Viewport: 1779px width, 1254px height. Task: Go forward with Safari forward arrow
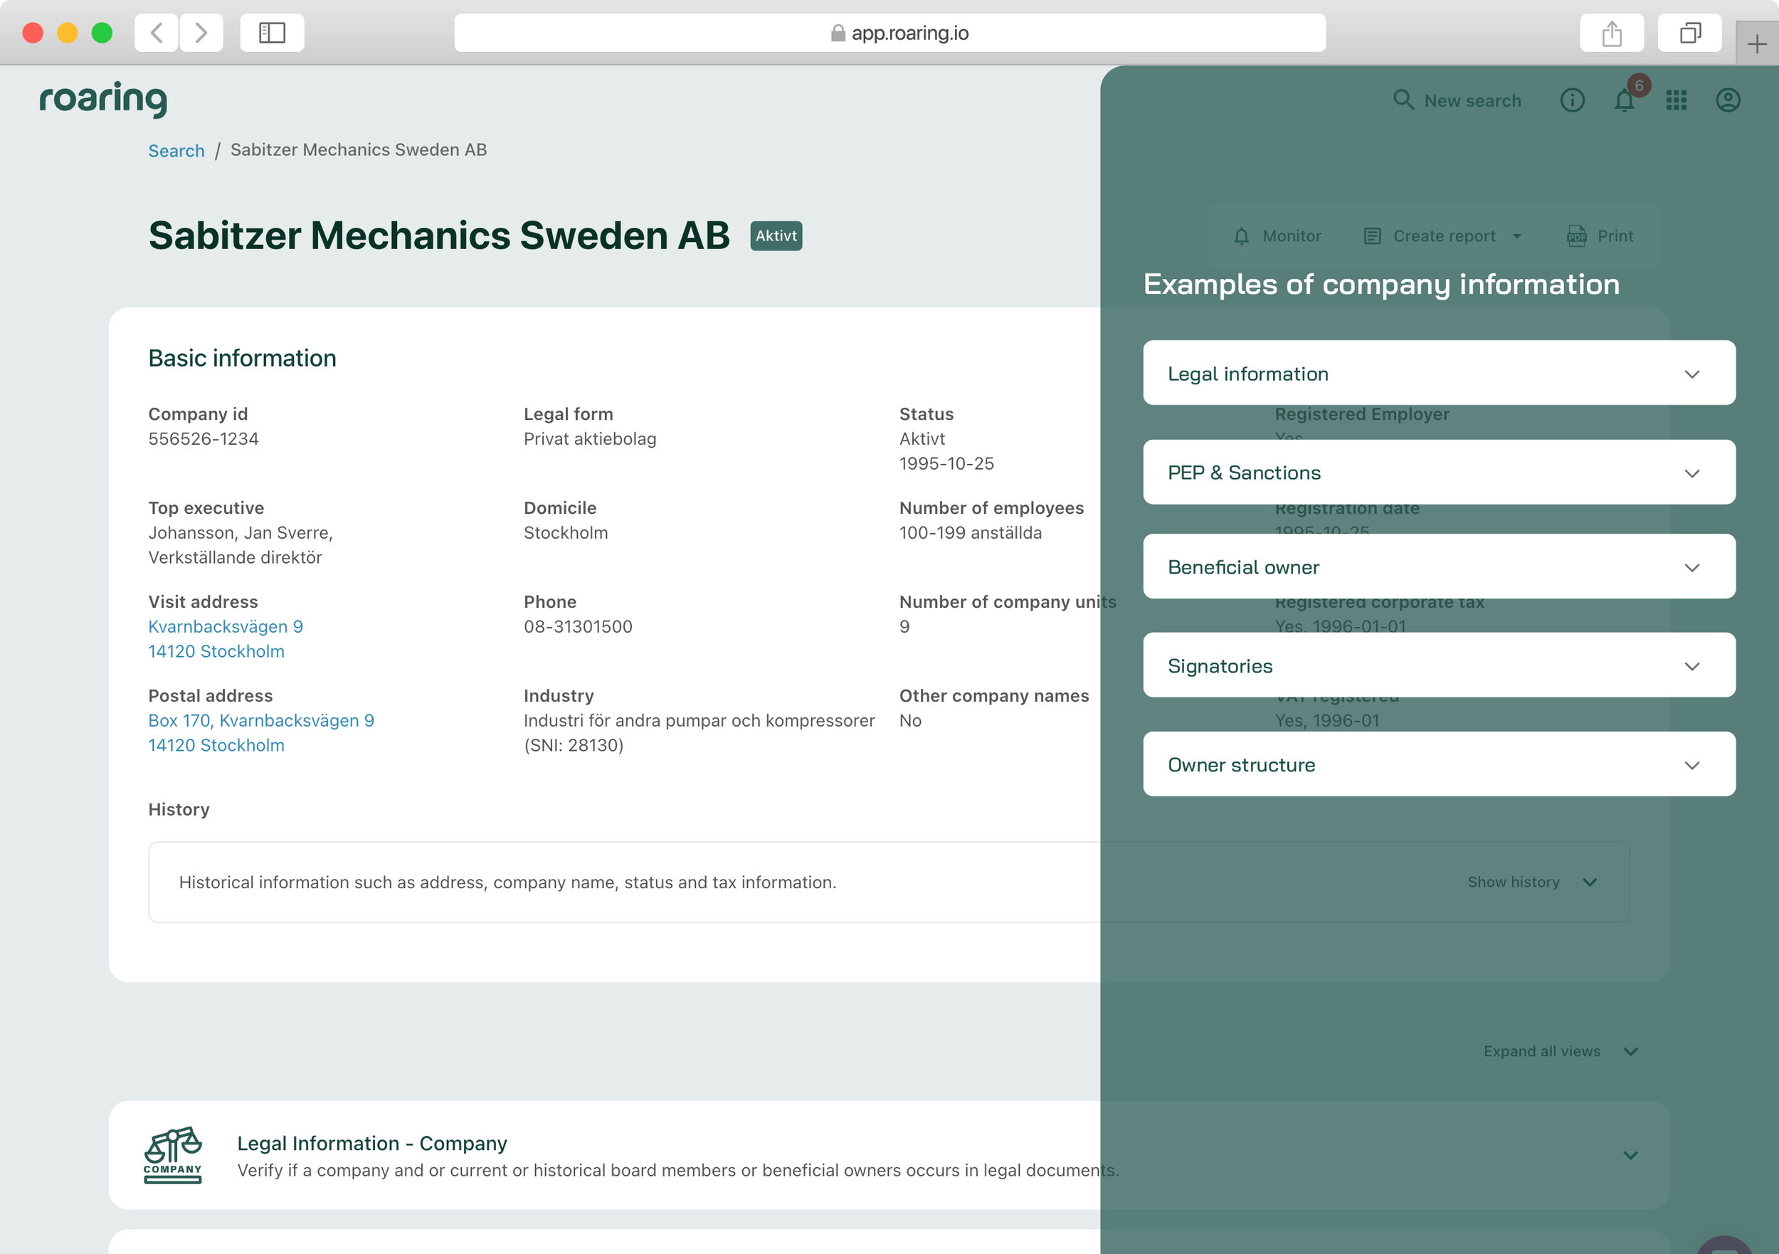[201, 33]
